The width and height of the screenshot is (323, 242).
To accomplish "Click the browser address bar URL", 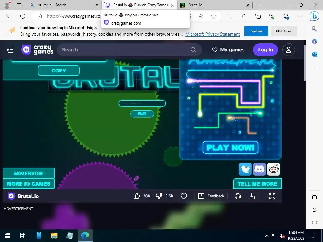I will (x=74, y=16).
